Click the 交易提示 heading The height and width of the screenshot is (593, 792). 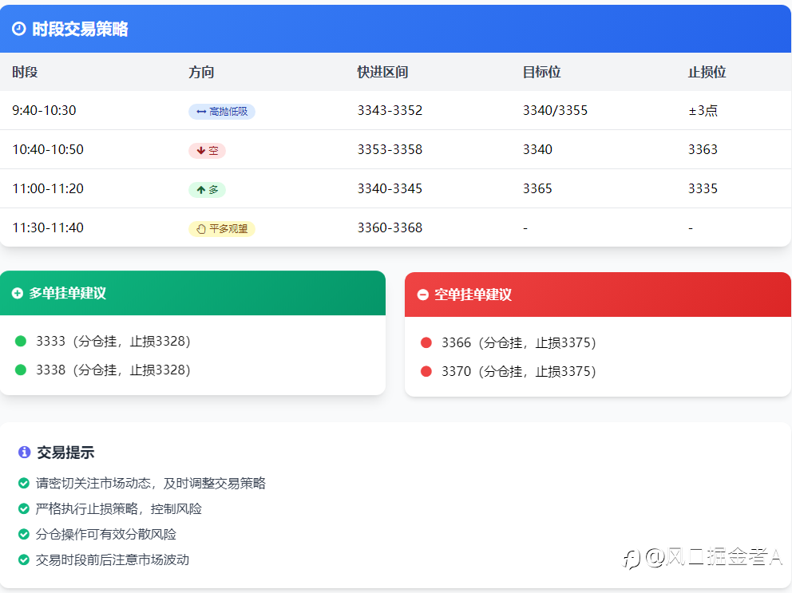point(65,453)
